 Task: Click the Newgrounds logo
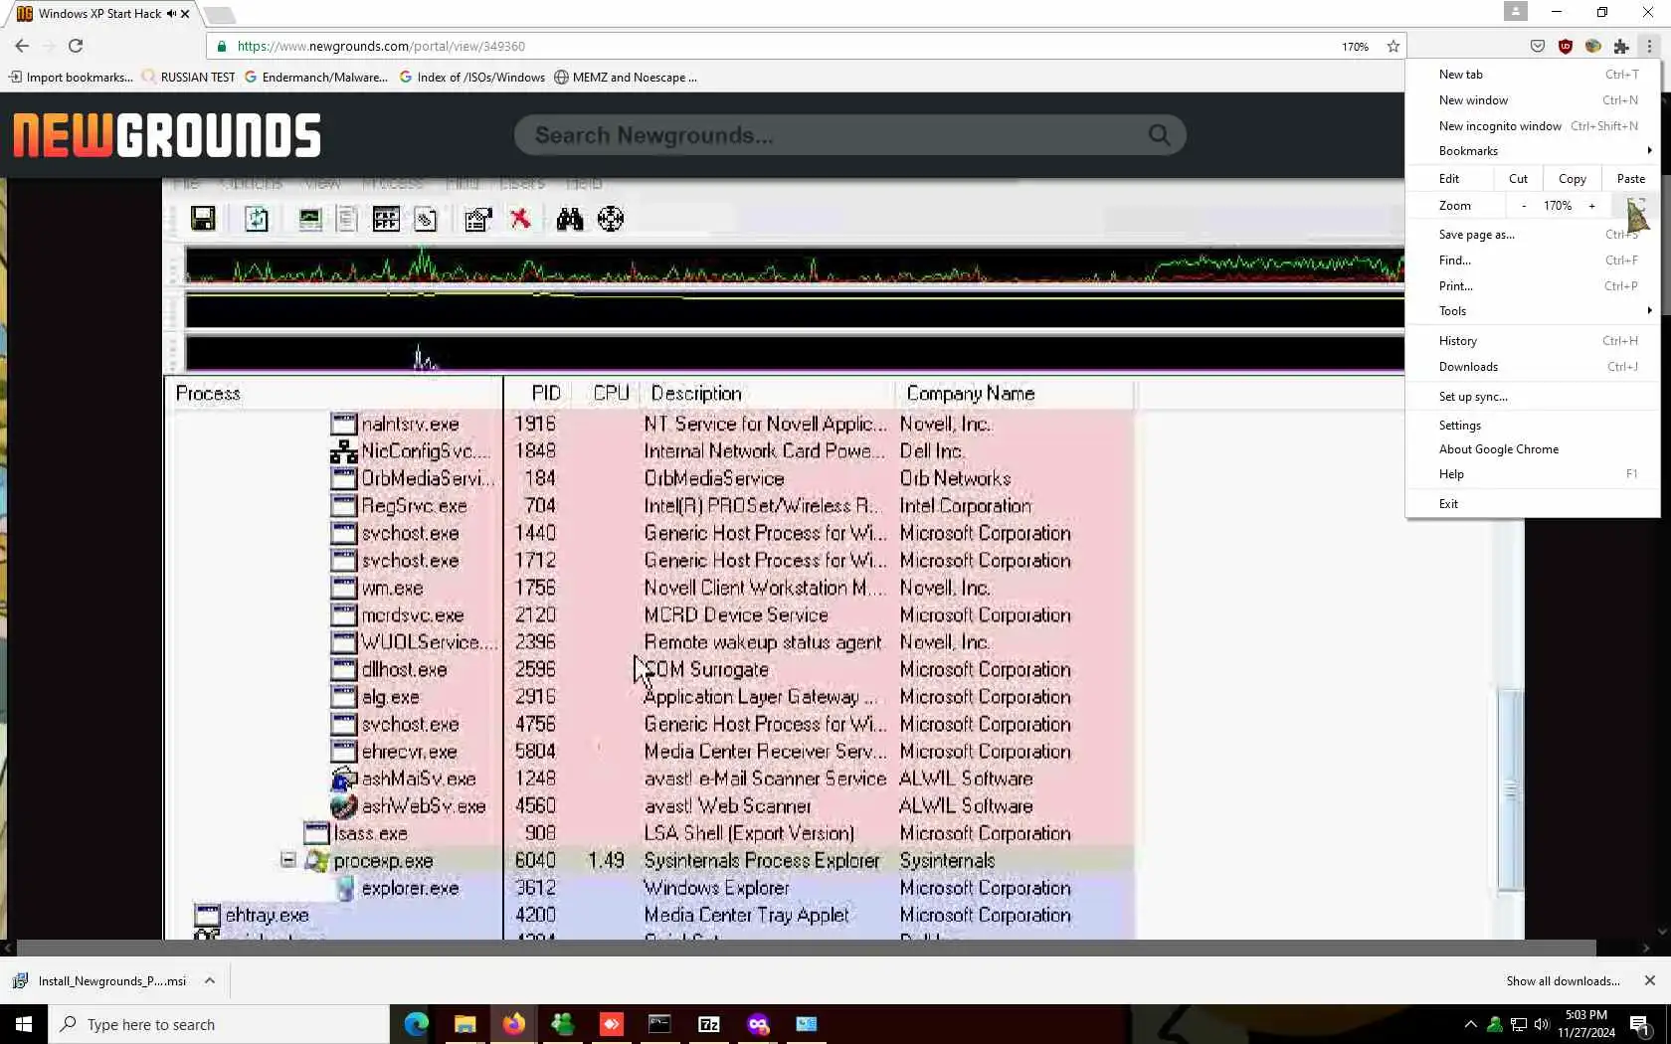(x=167, y=135)
